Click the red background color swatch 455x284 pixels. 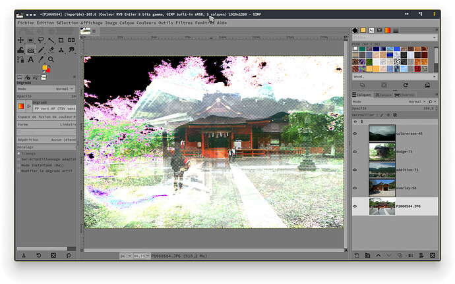click(x=48, y=70)
